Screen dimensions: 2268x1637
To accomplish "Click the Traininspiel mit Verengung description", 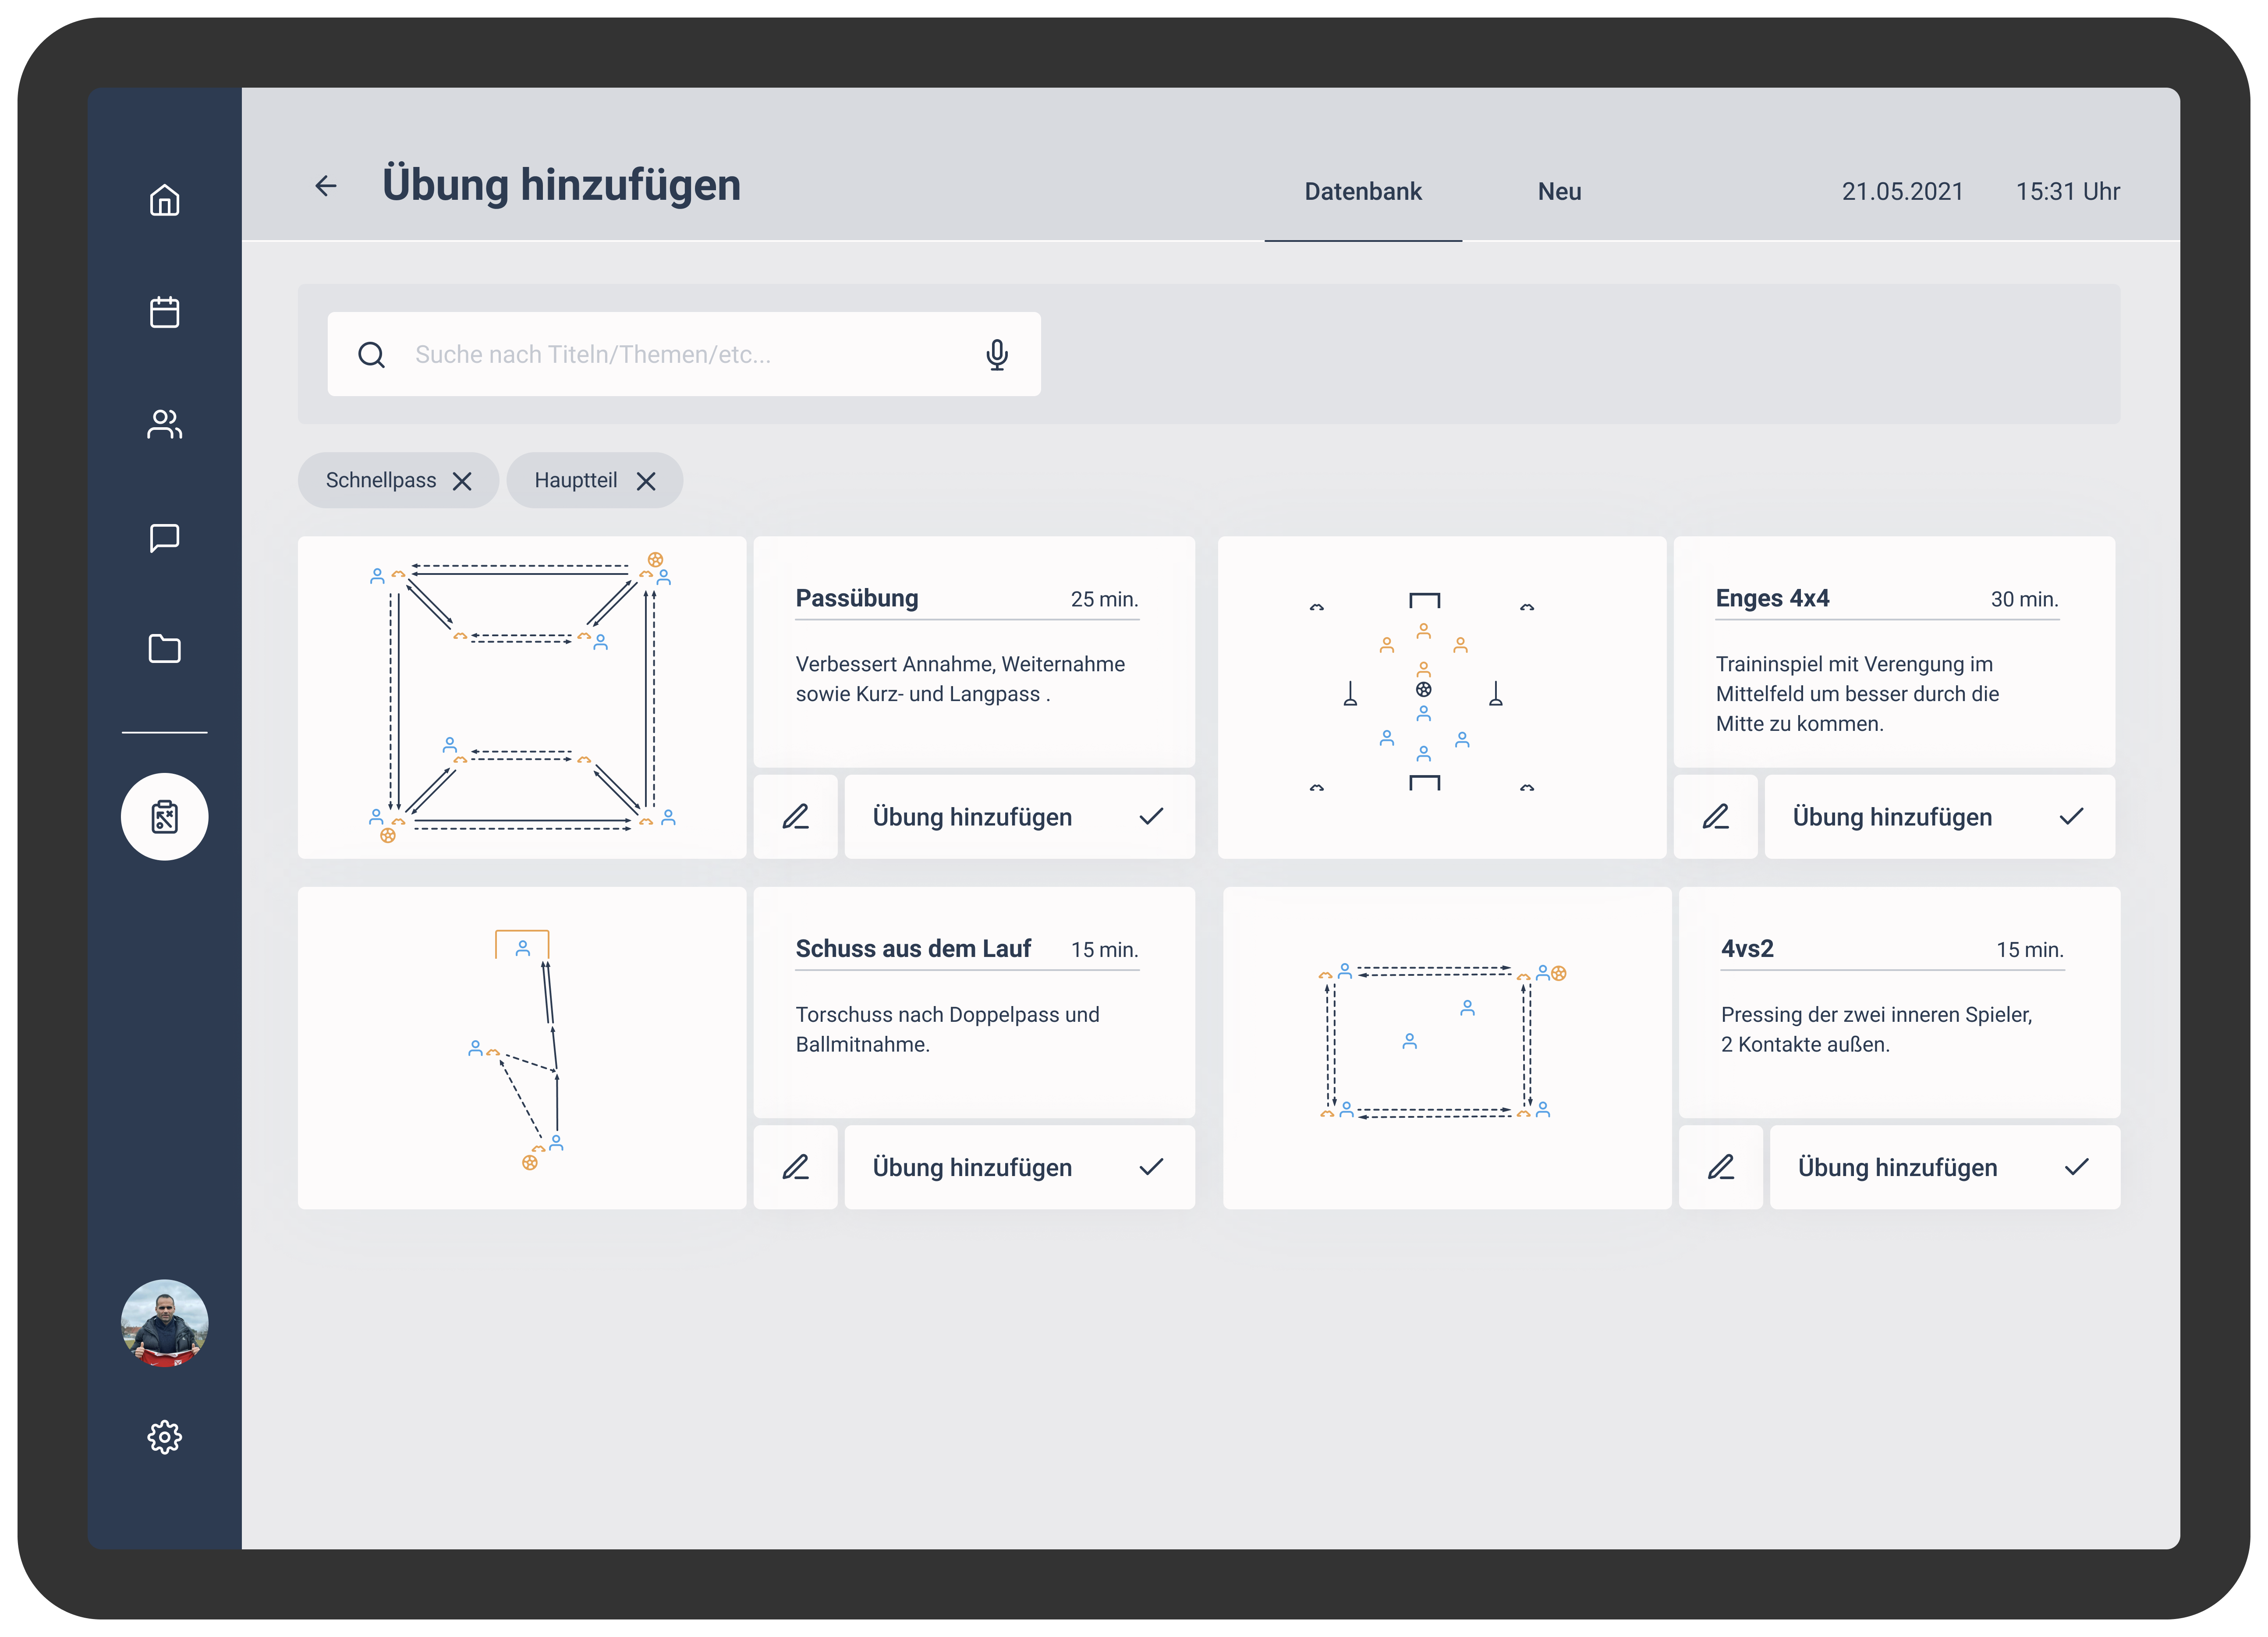I will point(1857,694).
